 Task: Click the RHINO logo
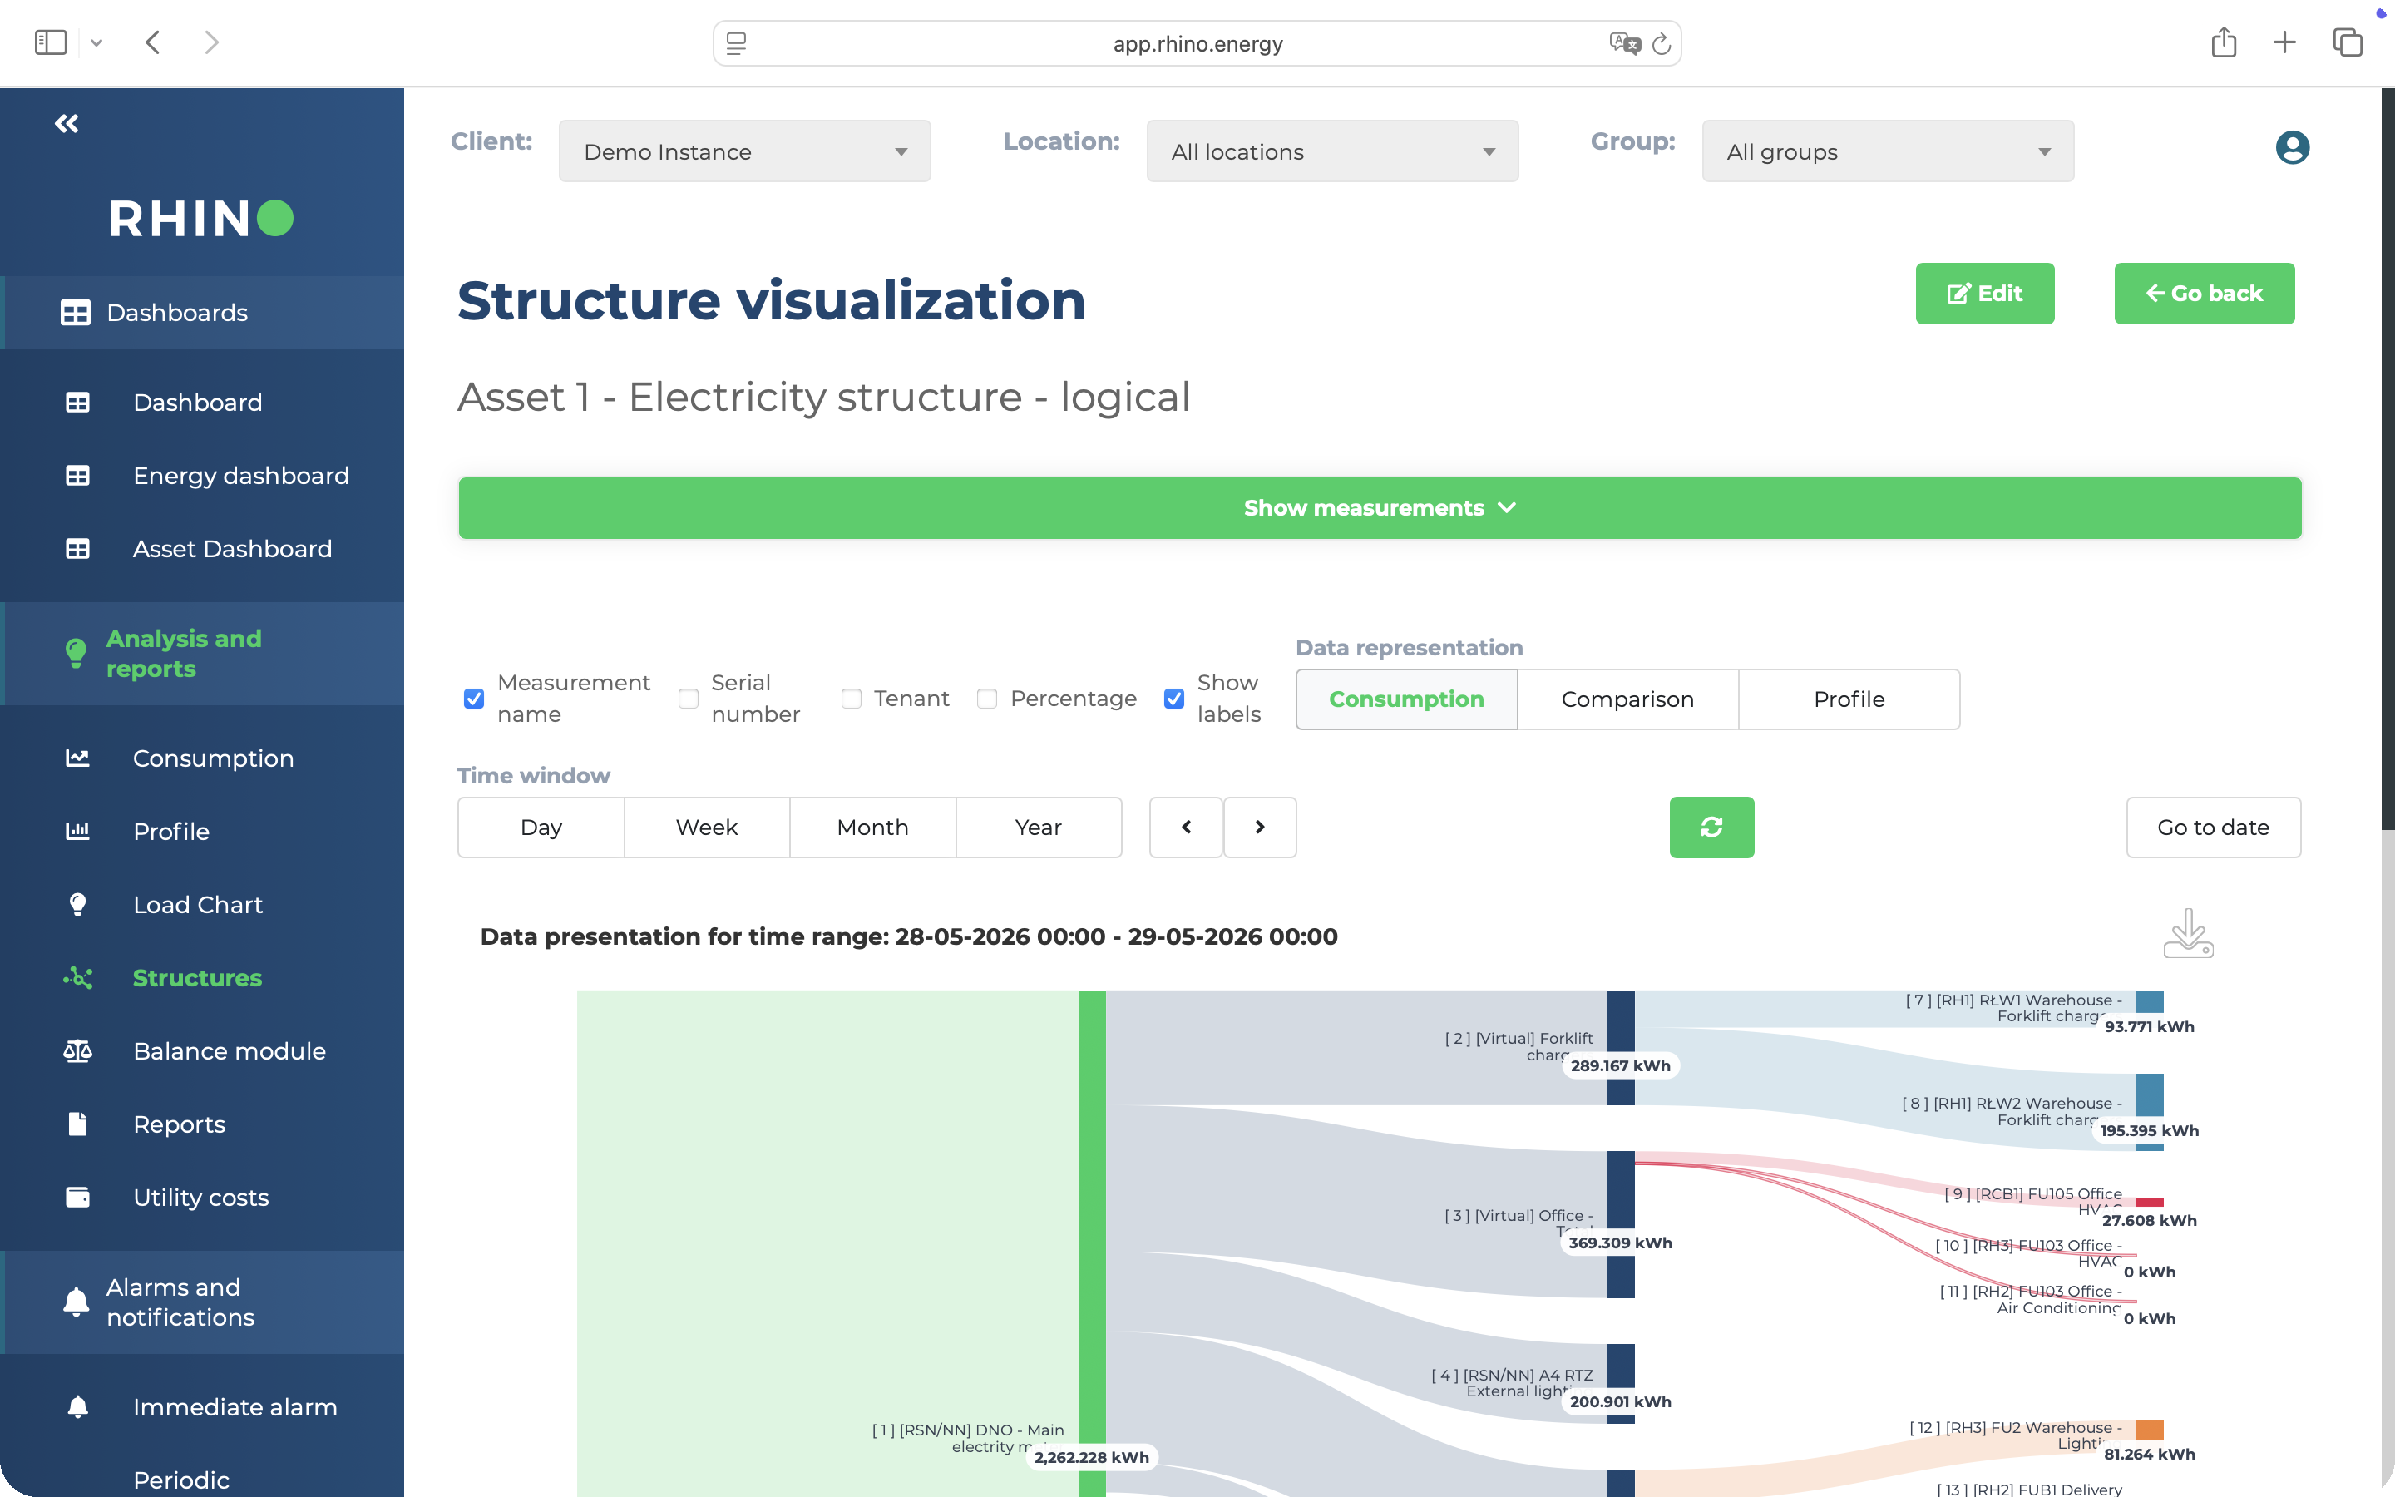201,218
